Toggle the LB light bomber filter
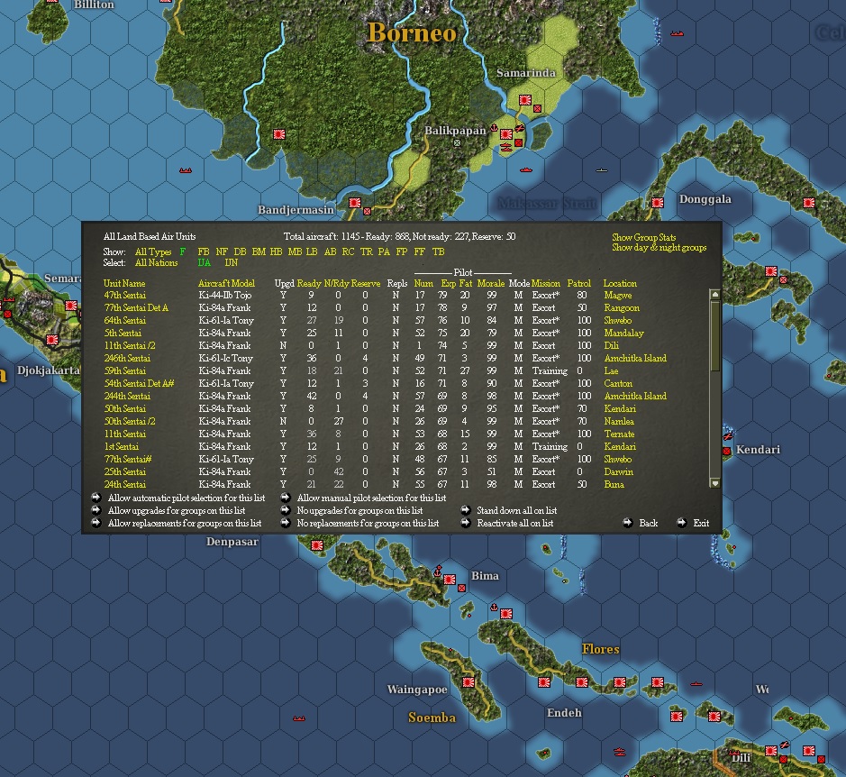Viewport: 846px width, 777px height. pyautogui.click(x=312, y=251)
